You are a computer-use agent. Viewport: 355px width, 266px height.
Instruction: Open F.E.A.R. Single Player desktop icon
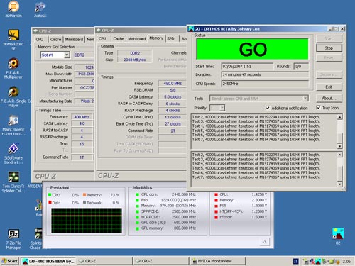(x=13, y=92)
